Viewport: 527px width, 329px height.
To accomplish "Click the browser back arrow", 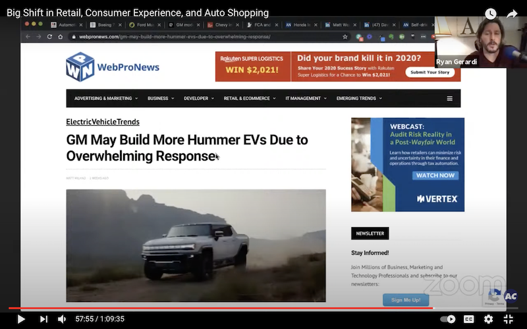I will (x=28, y=37).
